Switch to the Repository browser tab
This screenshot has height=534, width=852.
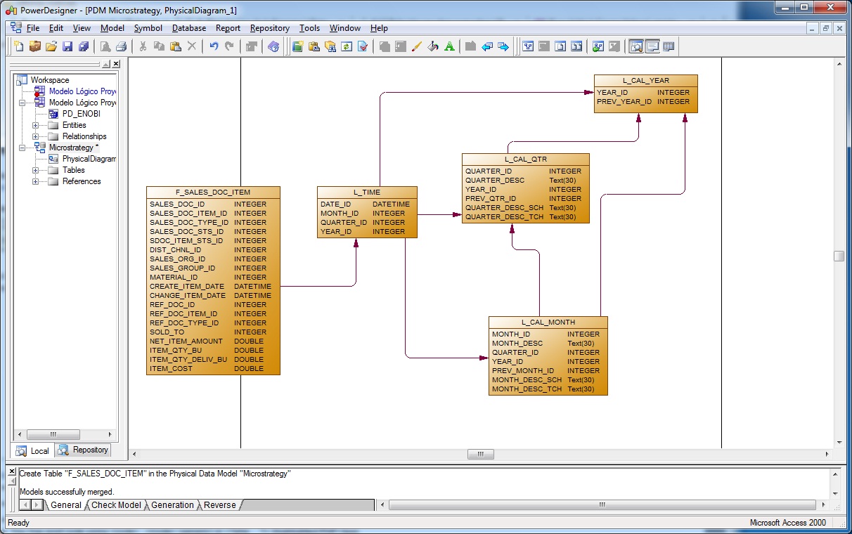[84, 450]
